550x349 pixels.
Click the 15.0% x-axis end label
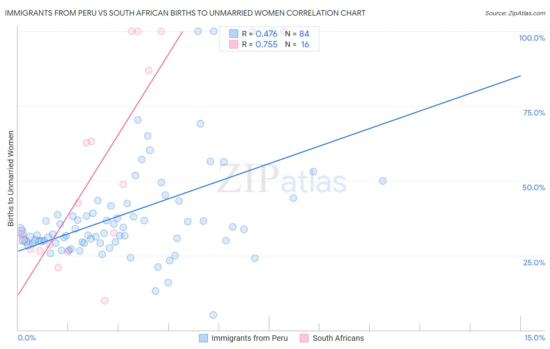[534, 338]
